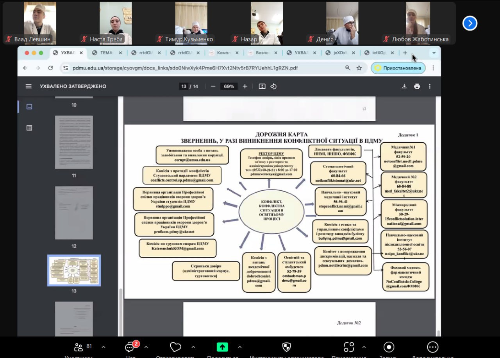Reload the browser page
500x358 pixels.
(50, 68)
